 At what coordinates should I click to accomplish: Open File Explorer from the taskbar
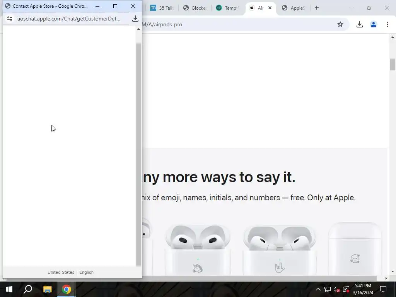[47, 289]
